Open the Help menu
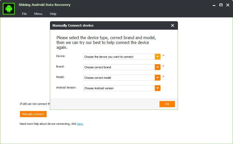Viewport: 233px width, 144px height. tap(53, 14)
